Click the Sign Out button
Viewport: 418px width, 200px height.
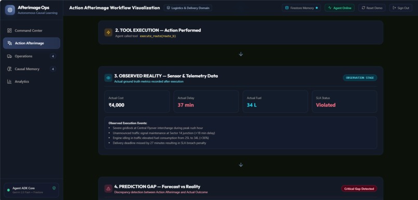[401, 8]
